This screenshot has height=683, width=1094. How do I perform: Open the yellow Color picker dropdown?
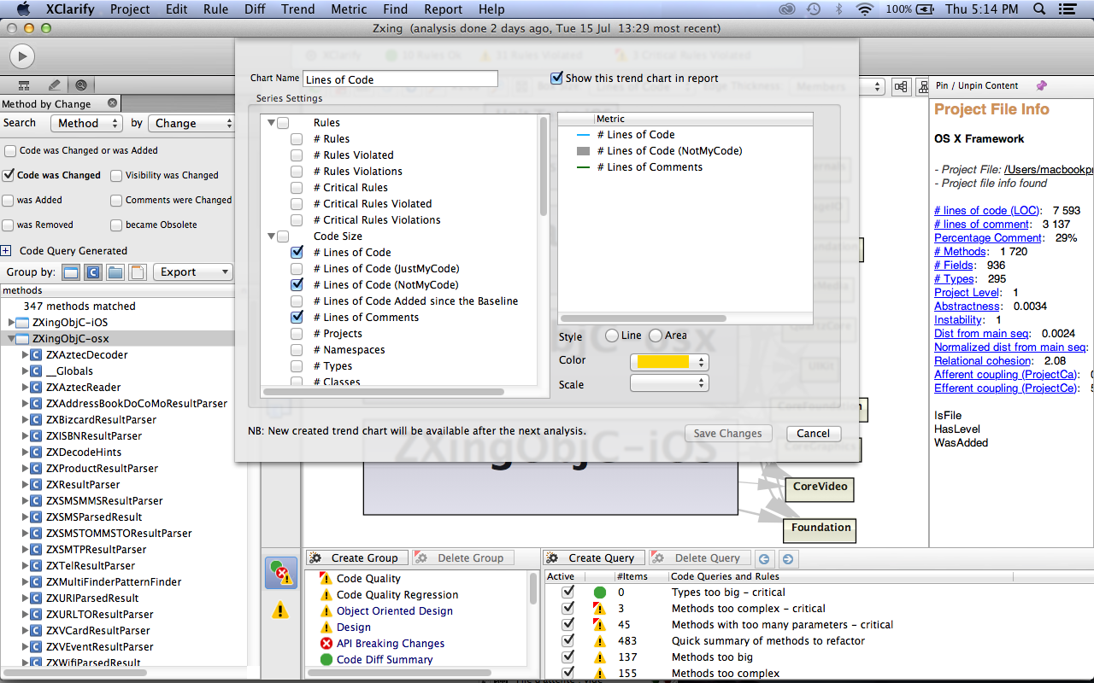[x=669, y=362]
